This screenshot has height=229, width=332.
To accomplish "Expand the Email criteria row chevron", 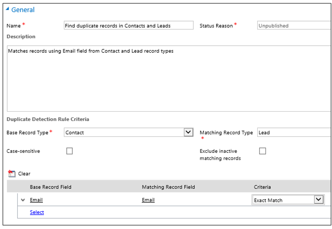I will coord(23,200).
